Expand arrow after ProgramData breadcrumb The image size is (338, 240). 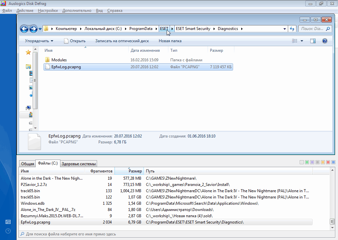click(156, 29)
